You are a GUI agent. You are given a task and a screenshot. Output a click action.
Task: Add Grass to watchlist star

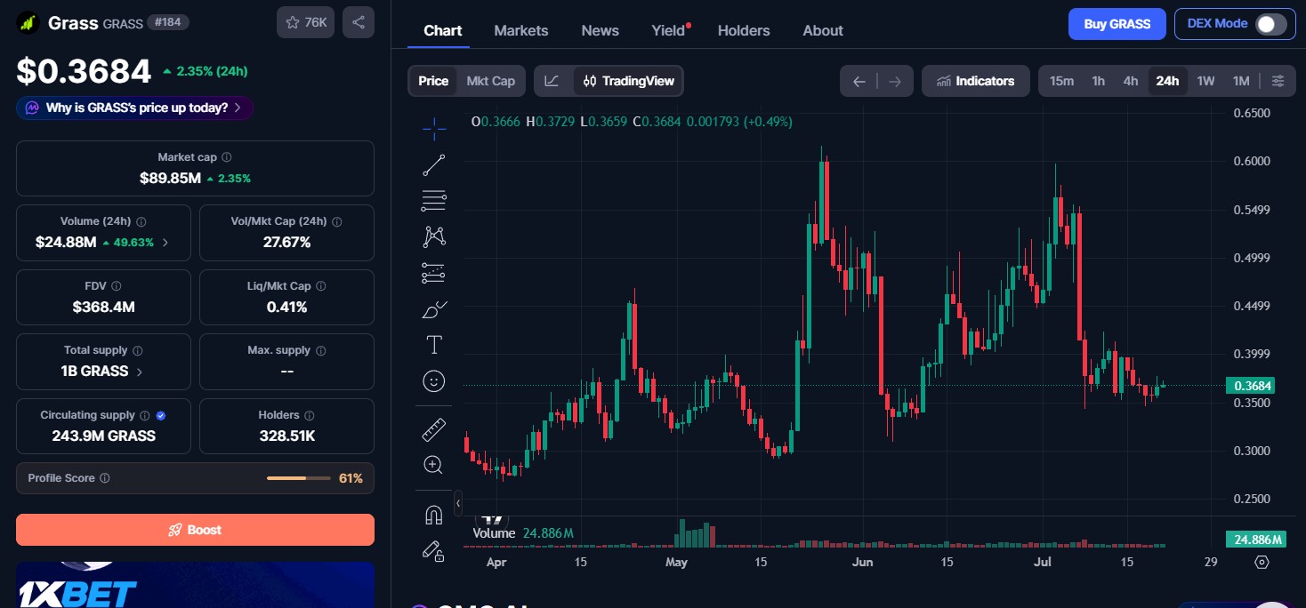306,22
